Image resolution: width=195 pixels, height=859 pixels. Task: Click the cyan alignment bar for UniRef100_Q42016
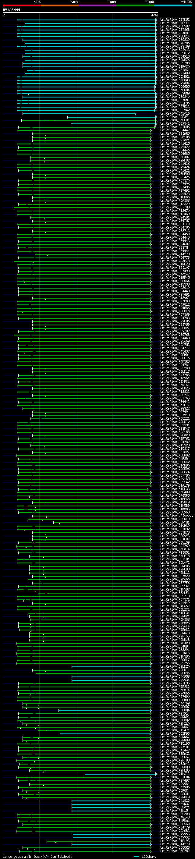(79, 114)
